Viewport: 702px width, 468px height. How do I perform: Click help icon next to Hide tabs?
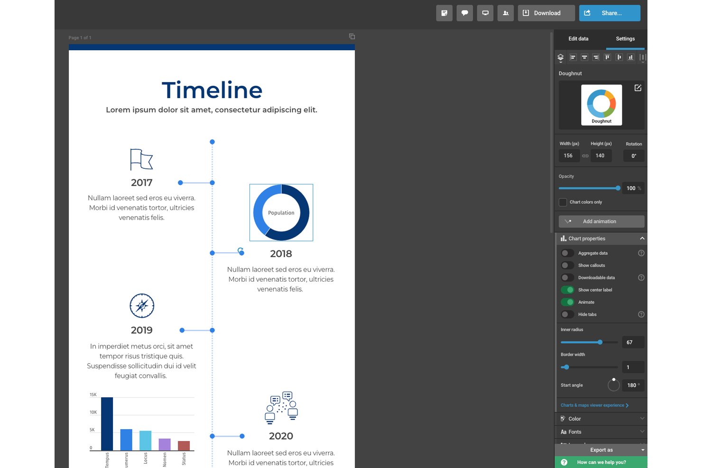641,314
